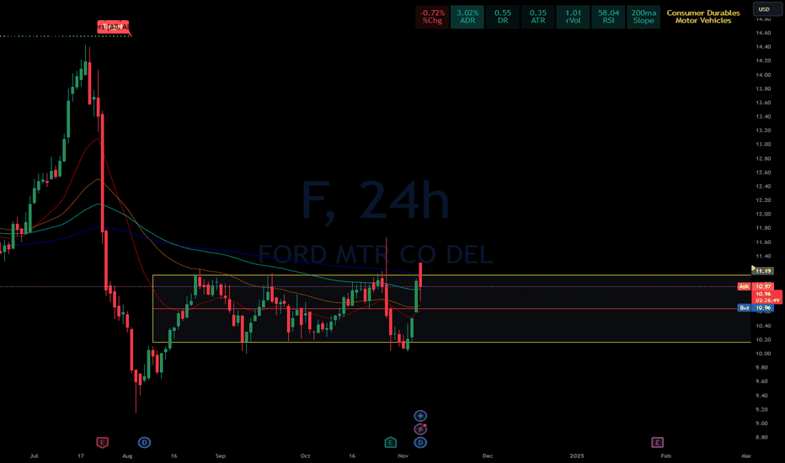Viewport: 785px width, 463px height.
Task: Click the blue 10.96 bid price value
Action: 763,308
